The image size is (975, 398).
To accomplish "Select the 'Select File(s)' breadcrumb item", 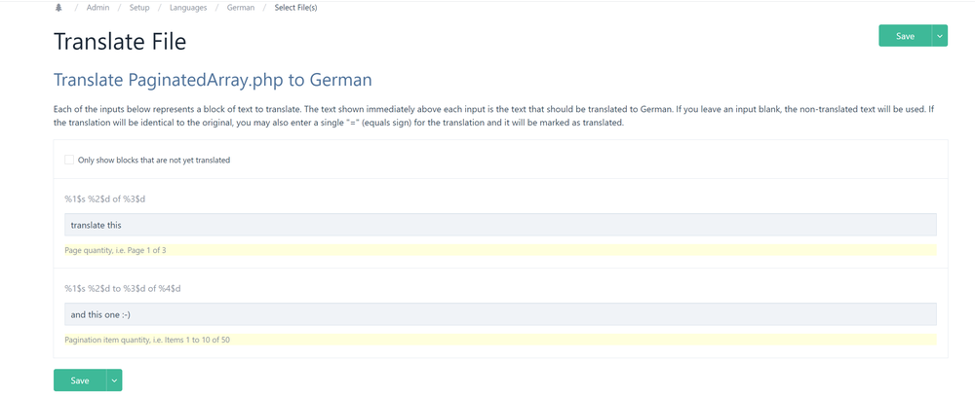I will click(296, 8).
